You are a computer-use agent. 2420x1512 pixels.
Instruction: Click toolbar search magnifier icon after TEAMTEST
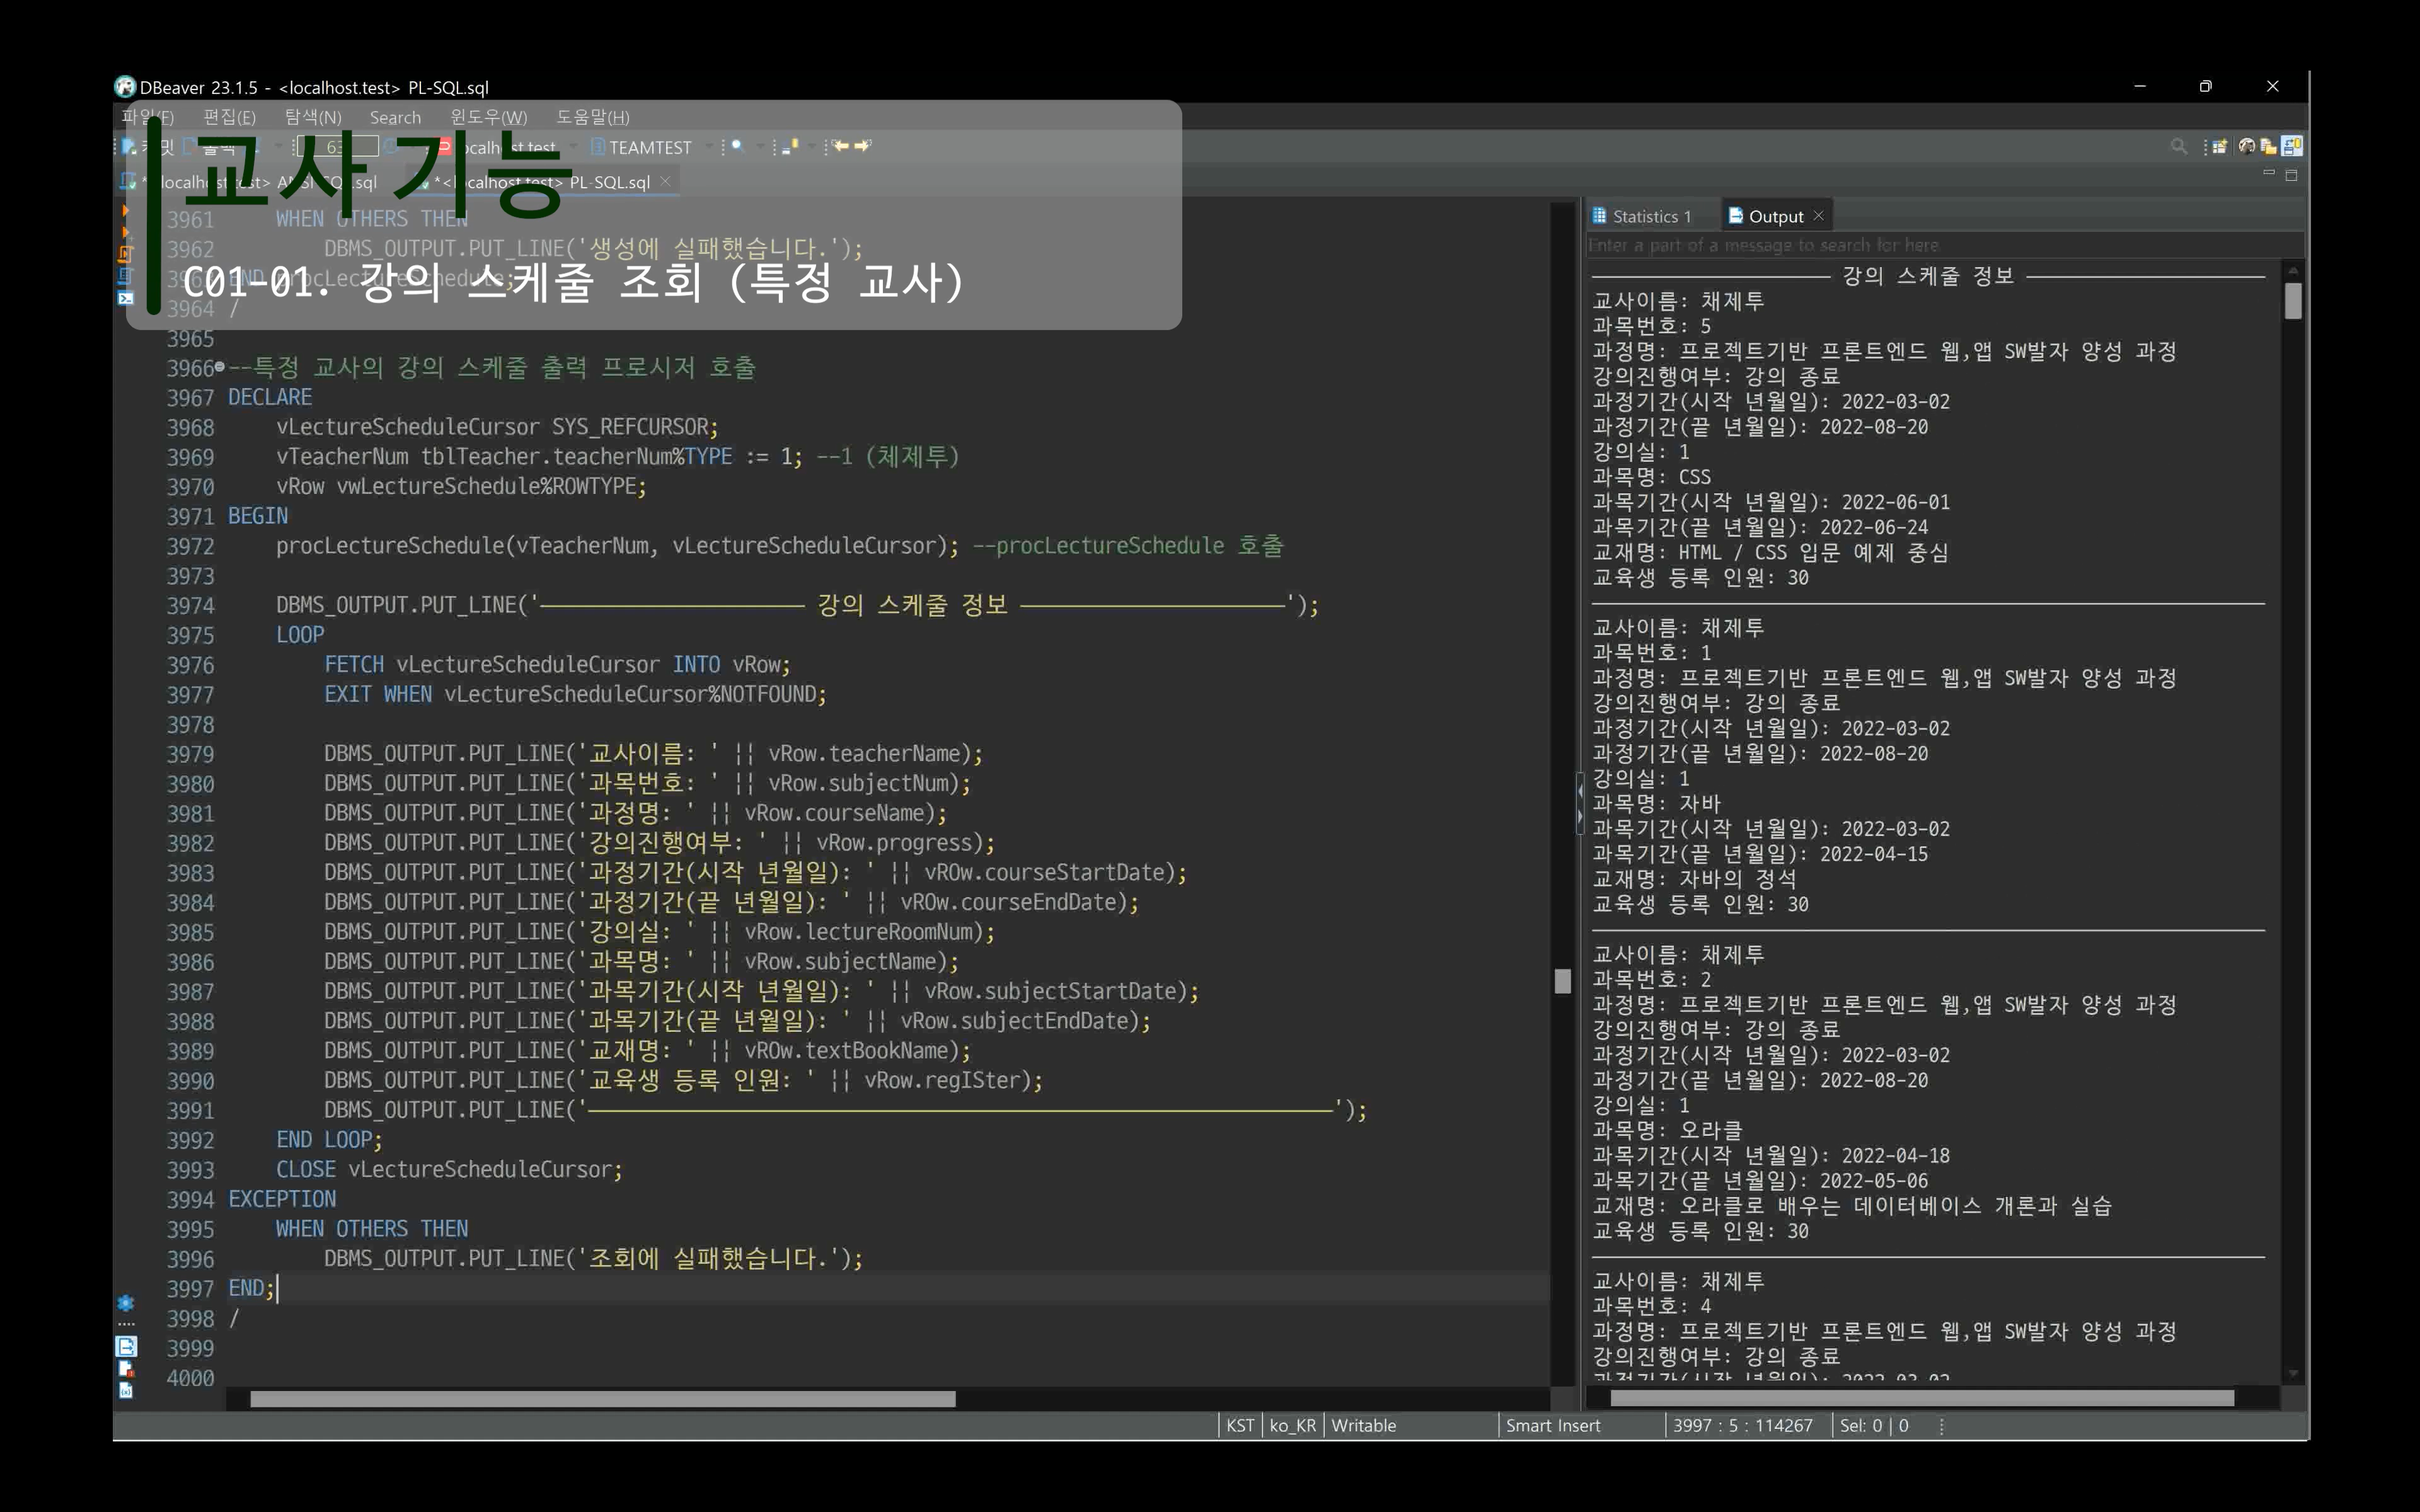pos(737,147)
